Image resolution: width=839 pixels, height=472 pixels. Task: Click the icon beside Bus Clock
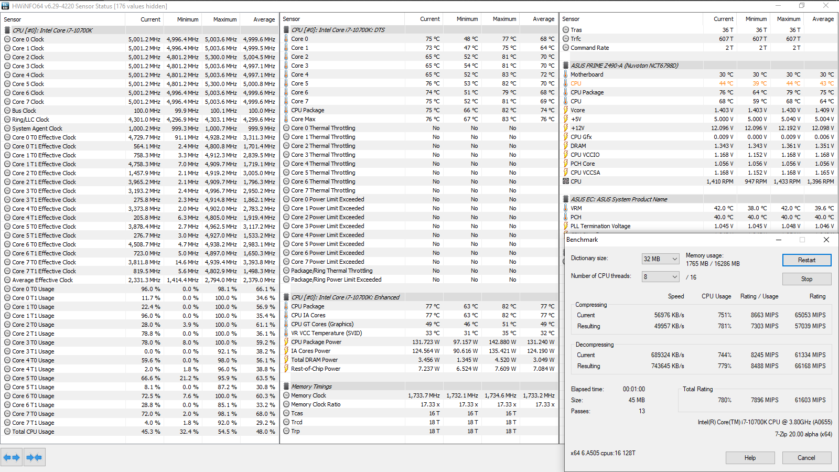coord(7,111)
